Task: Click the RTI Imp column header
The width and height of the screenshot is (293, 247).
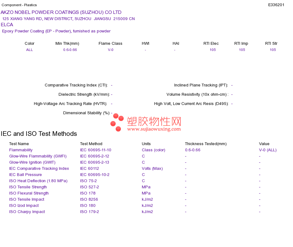Action: 241,44
